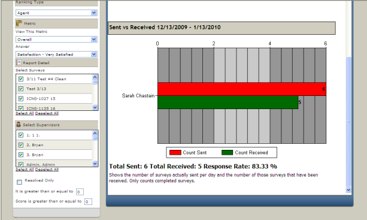Toggle supervisor 2, Bryan checkbox
This screenshot has height=220, width=367.
click(21, 145)
